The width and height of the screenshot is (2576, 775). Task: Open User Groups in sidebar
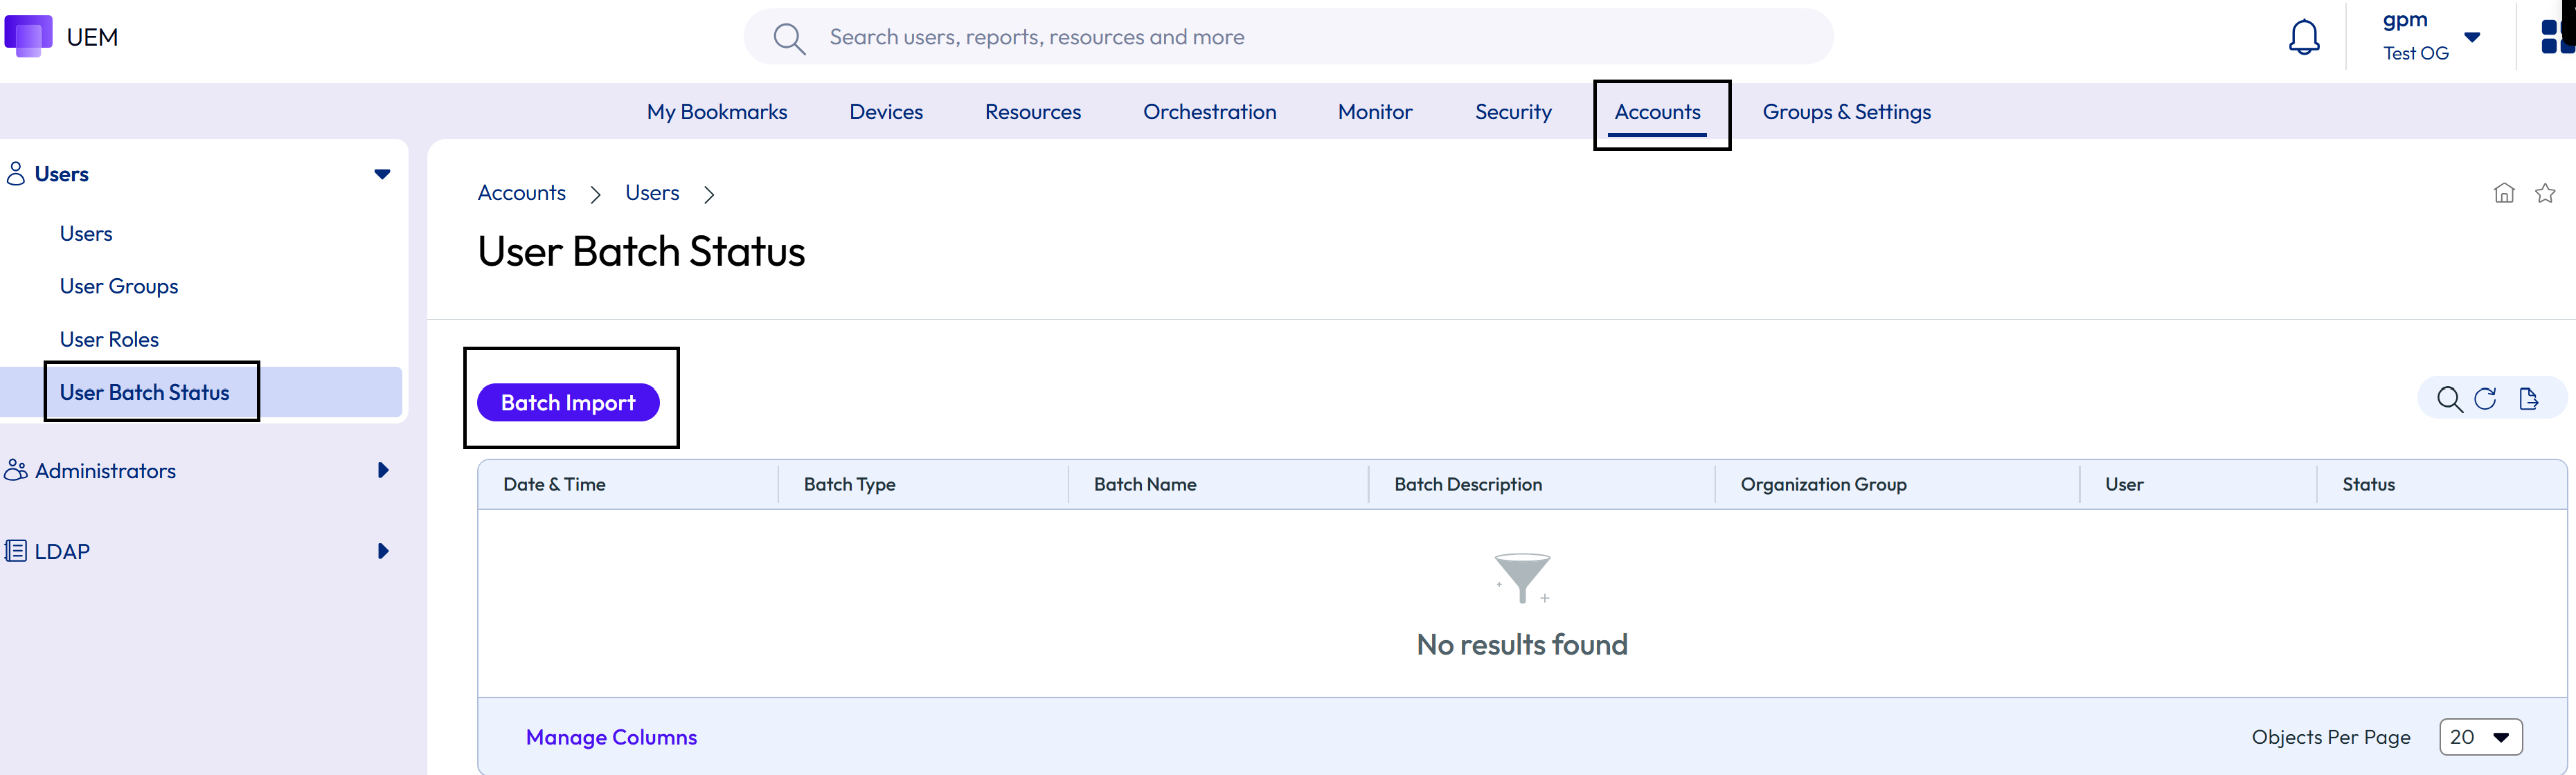(119, 286)
